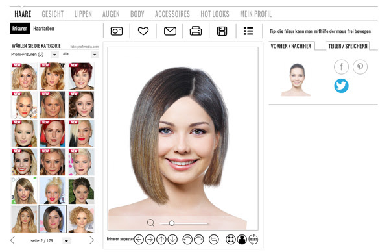Image resolution: width=389 pixels, height=252 pixels.
Task: Move hairstyle right arrow button
Action: click(150, 240)
